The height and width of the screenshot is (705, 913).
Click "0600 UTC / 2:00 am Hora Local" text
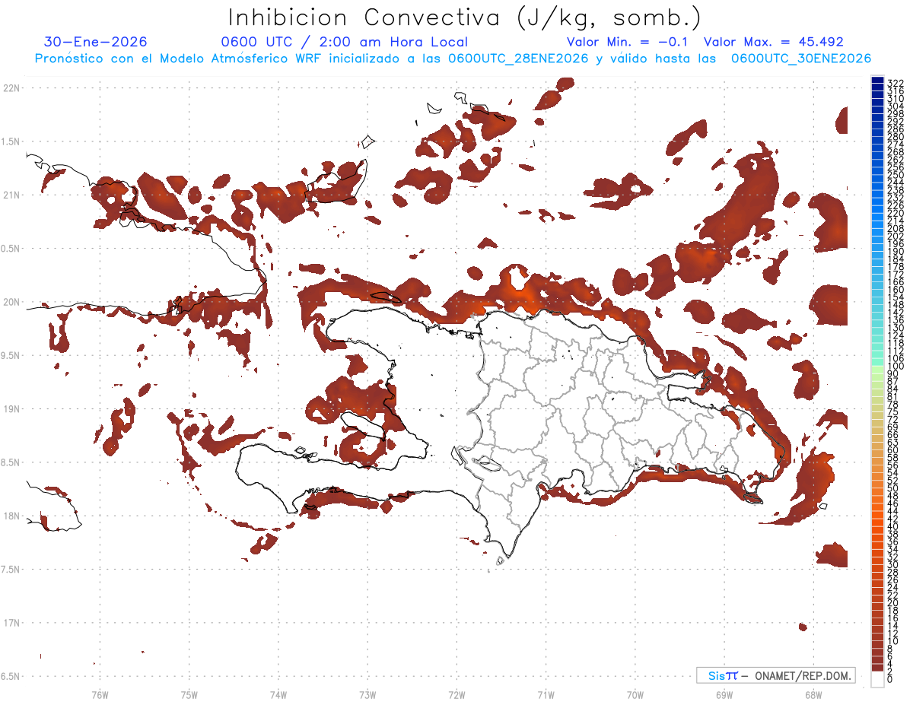(x=344, y=42)
